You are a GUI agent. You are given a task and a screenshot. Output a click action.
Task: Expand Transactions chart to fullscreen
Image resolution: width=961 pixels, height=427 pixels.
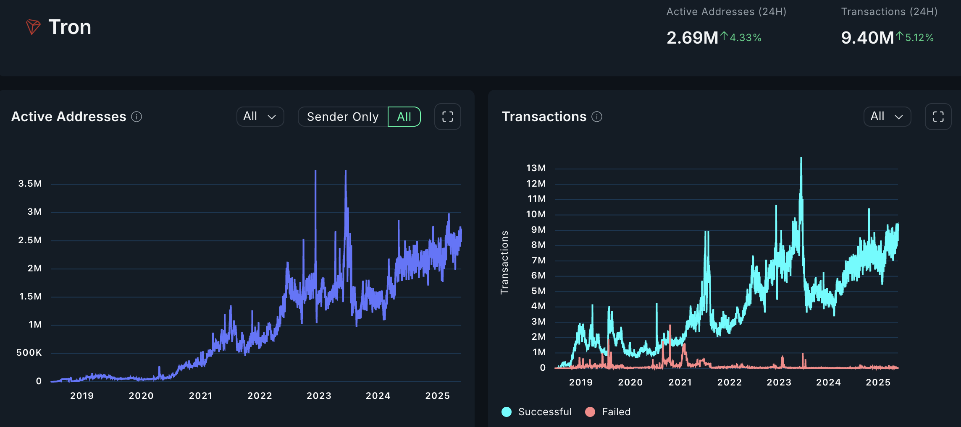coord(938,117)
